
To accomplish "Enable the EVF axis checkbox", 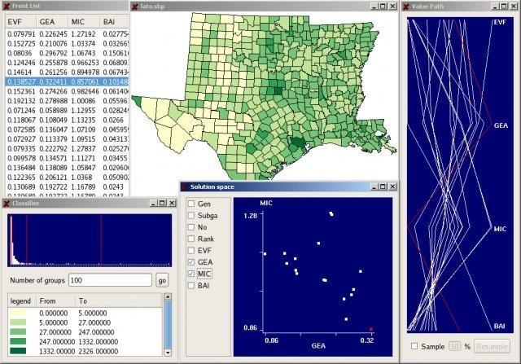I will (x=191, y=250).
